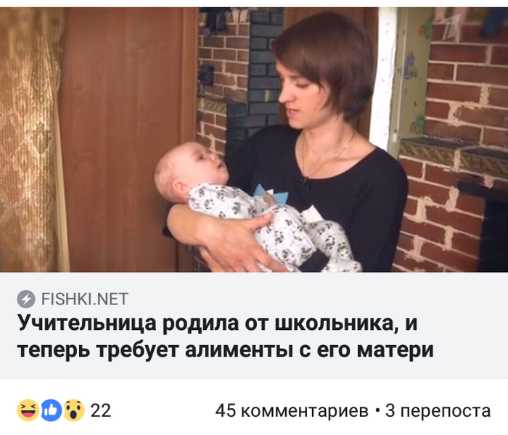Open the FISHKI.NET source link
This screenshot has width=508, height=435.
pos(85,299)
